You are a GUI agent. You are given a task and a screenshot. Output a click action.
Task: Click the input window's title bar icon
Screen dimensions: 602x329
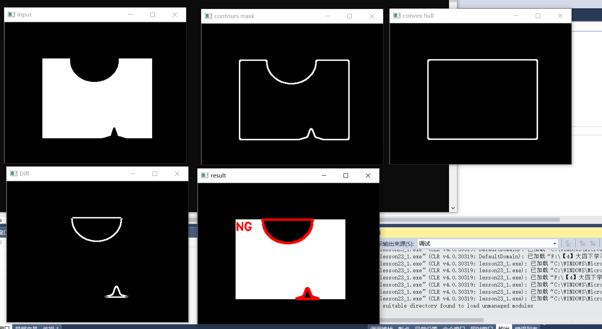click(x=12, y=14)
